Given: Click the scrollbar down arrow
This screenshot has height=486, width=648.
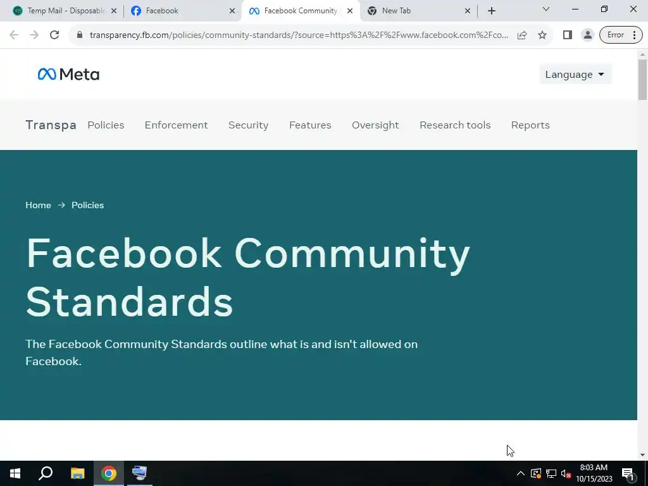Looking at the screenshot, I should click(x=642, y=454).
